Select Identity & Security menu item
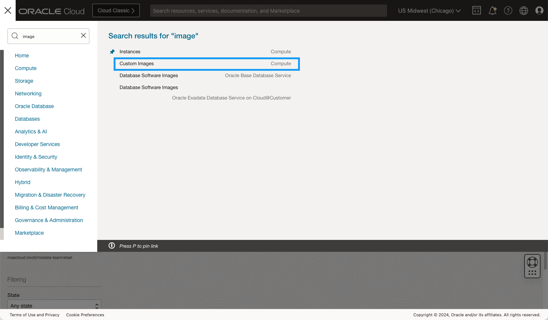 coord(36,157)
